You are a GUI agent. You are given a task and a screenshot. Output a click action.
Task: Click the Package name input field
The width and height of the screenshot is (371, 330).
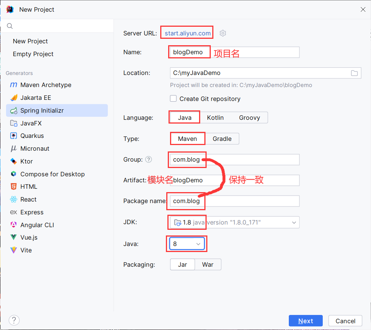tap(235, 201)
